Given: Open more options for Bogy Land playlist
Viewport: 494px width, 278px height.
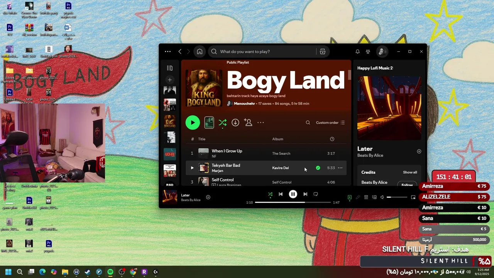Looking at the screenshot, I should click(x=261, y=122).
